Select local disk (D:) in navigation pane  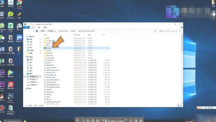pos(33,79)
